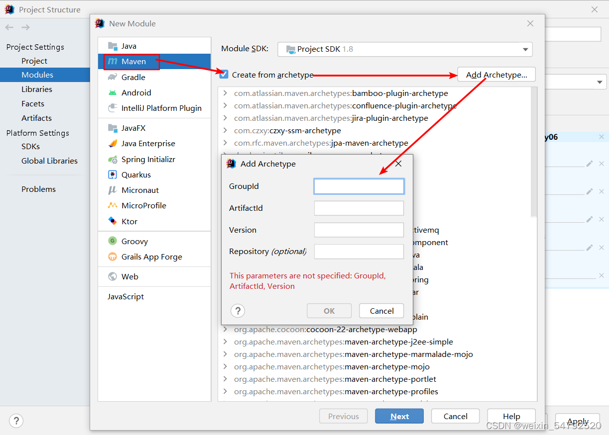Select the MicroProfile icon
This screenshot has width=609, height=435.
pyautogui.click(x=113, y=205)
